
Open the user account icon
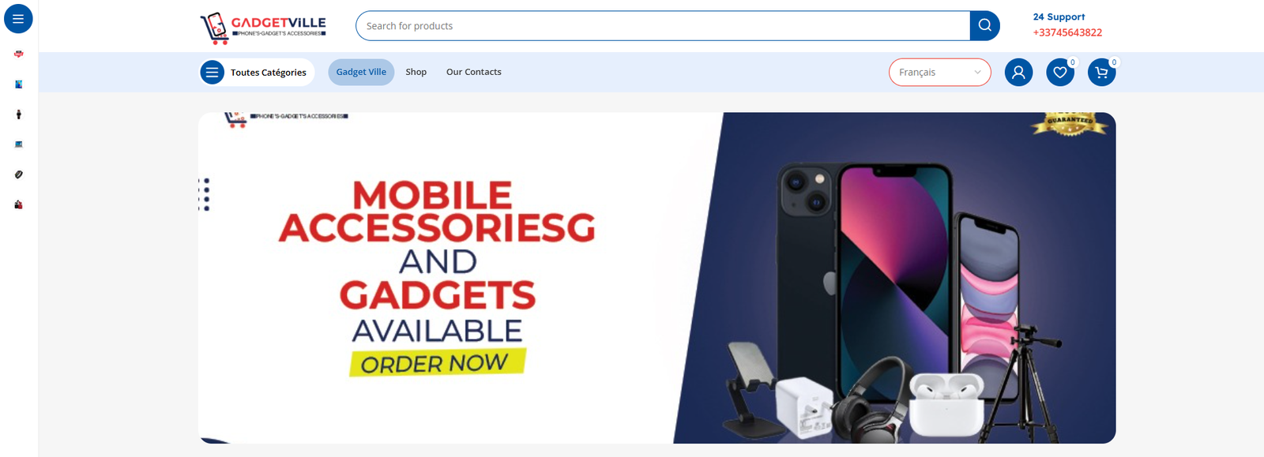[x=1018, y=73]
